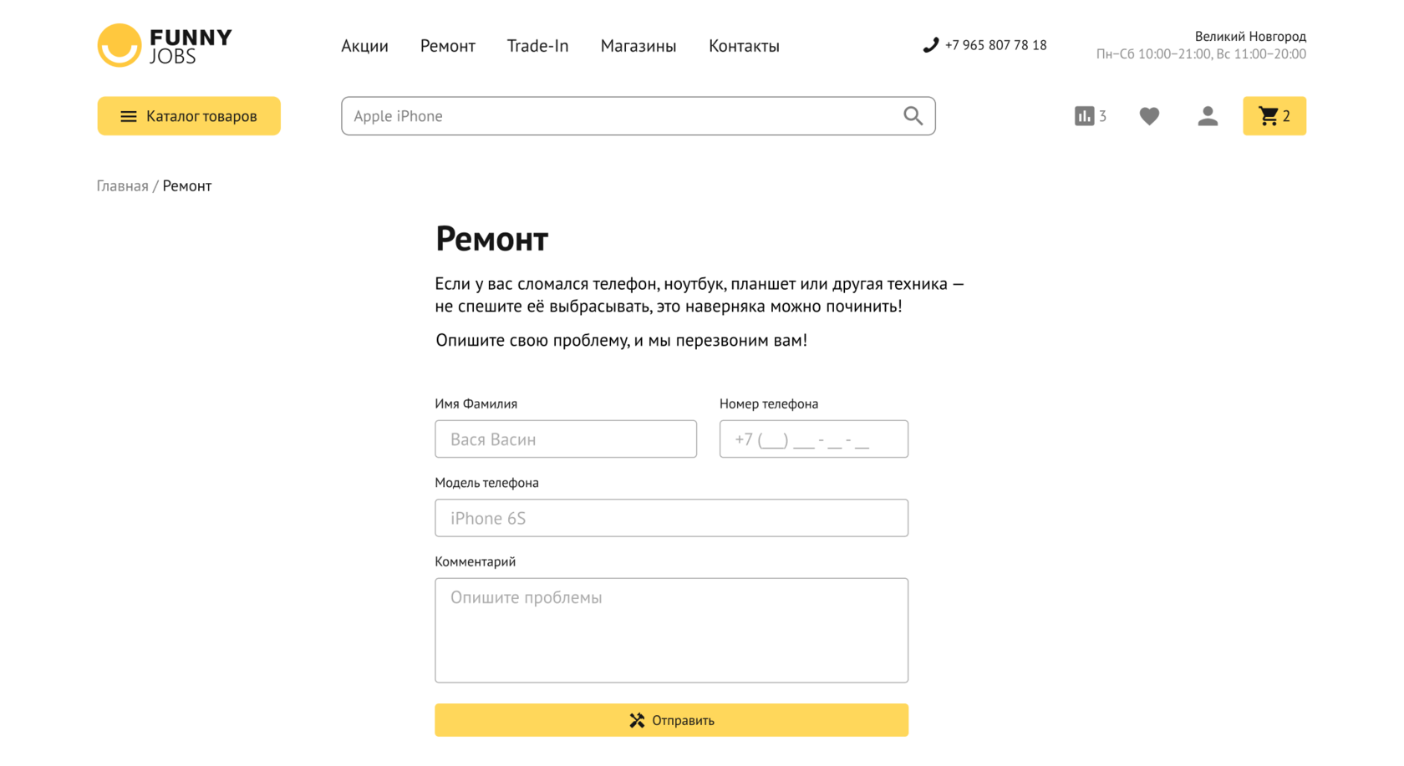1404x766 pixels.
Task: Open the Trade-In page
Action: [537, 46]
